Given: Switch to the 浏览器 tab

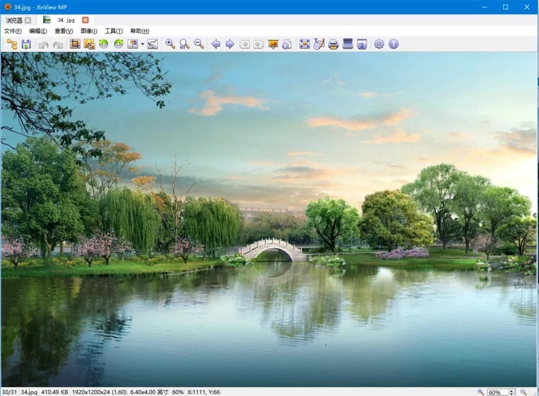Looking at the screenshot, I should 14,20.
